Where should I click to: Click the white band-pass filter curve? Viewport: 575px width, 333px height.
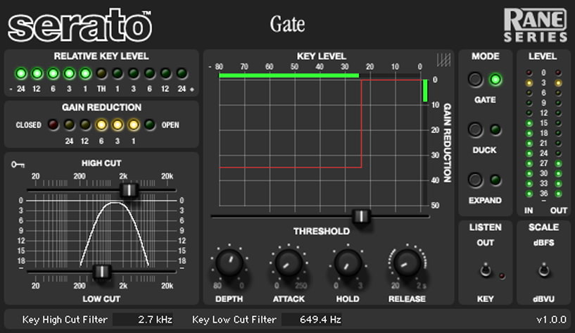[x=115, y=234]
